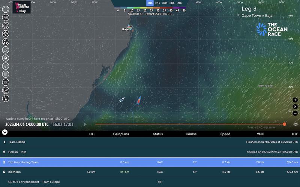Zoom in with the plus button
The width and height of the screenshot is (300, 187).
click(295, 100)
